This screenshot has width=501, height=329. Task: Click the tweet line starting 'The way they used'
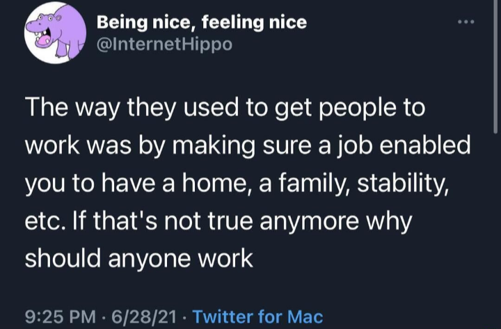[225, 109]
